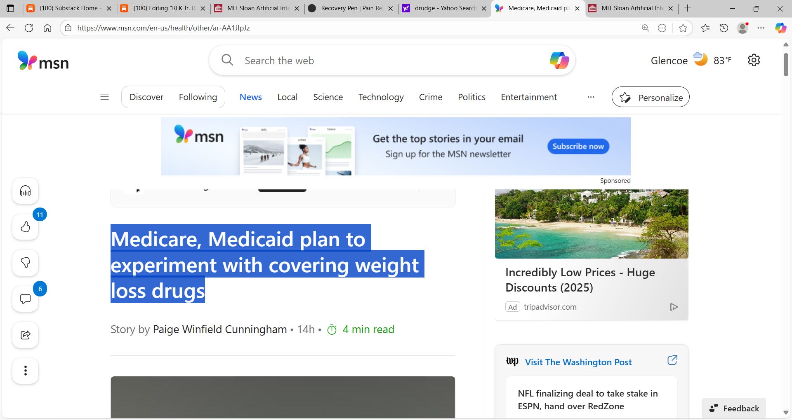Open the Politics category
The height and width of the screenshot is (420, 792).
tap(471, 97)
